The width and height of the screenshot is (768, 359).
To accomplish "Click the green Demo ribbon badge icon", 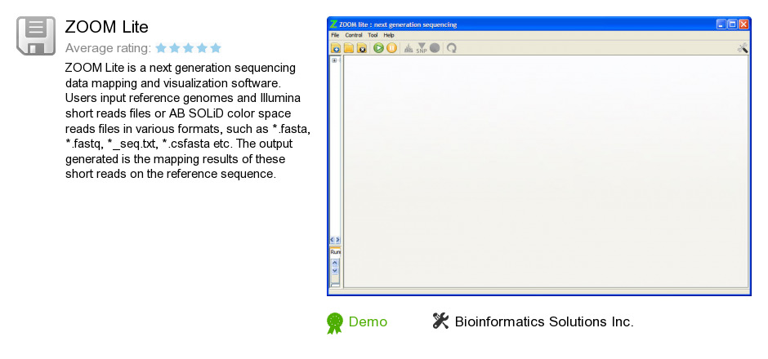I will tap(335, 323).
